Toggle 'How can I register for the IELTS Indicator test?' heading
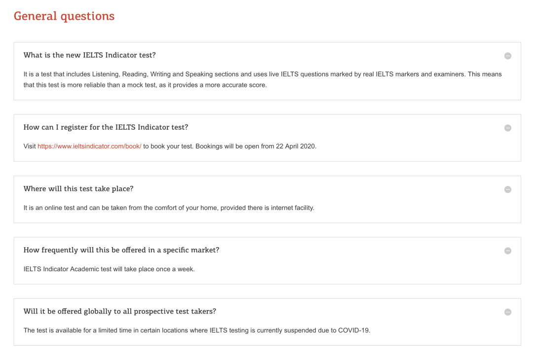 pos(106,127)
